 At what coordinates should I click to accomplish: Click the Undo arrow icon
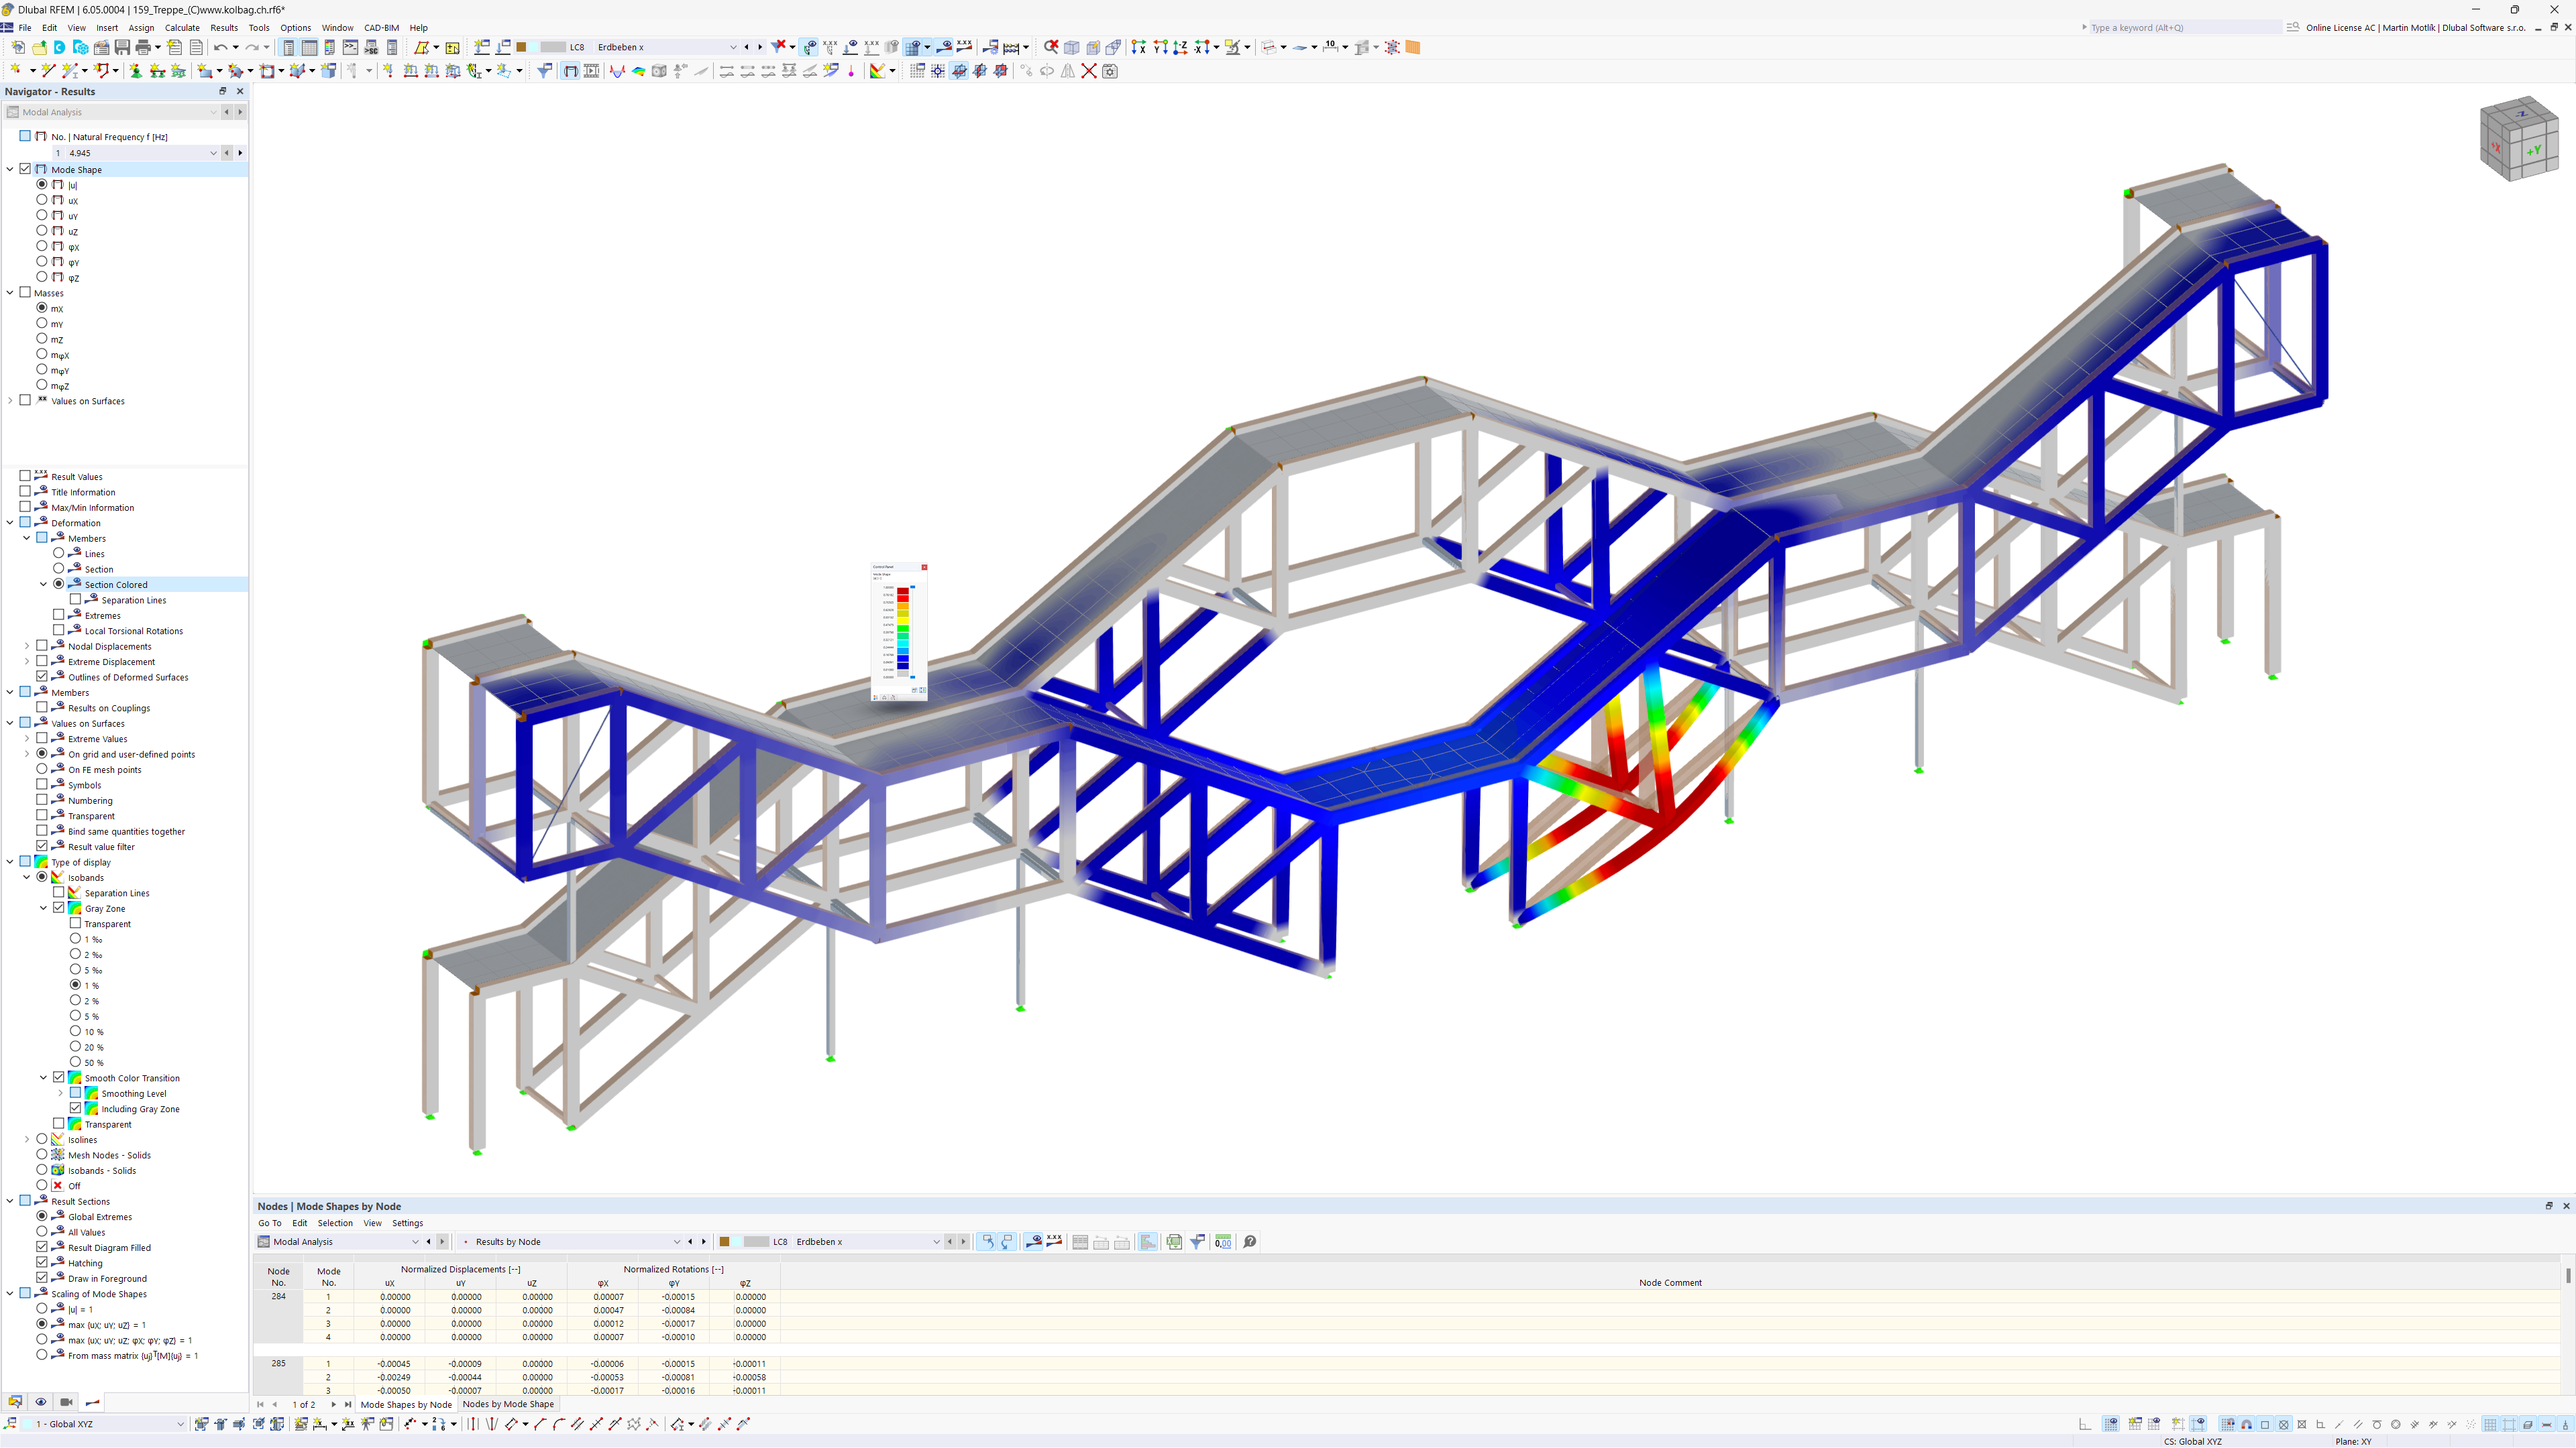(x=220, y=47)
